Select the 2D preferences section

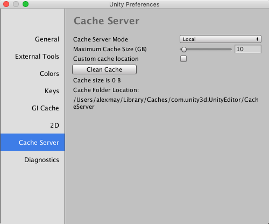(x=54, y=125)
